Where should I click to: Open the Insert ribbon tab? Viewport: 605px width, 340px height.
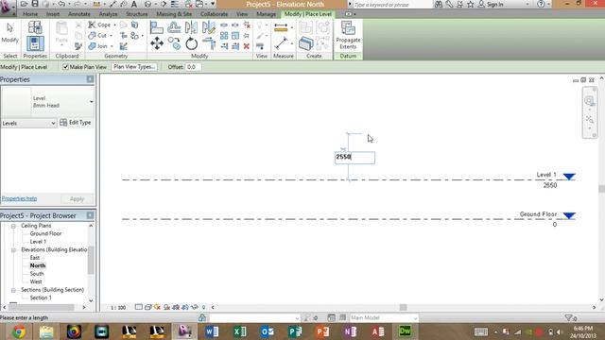53,14
